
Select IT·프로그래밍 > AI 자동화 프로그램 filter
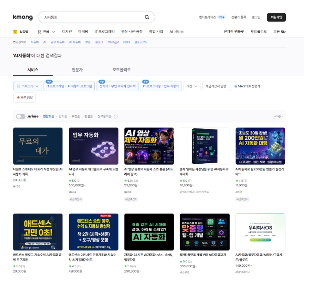tap(69, 86)
